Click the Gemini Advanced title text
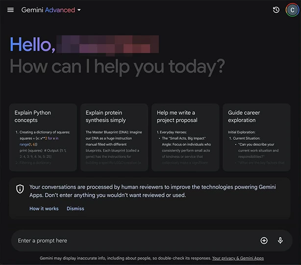This screenshot has width=301, height=265. (x=48, y=10)
